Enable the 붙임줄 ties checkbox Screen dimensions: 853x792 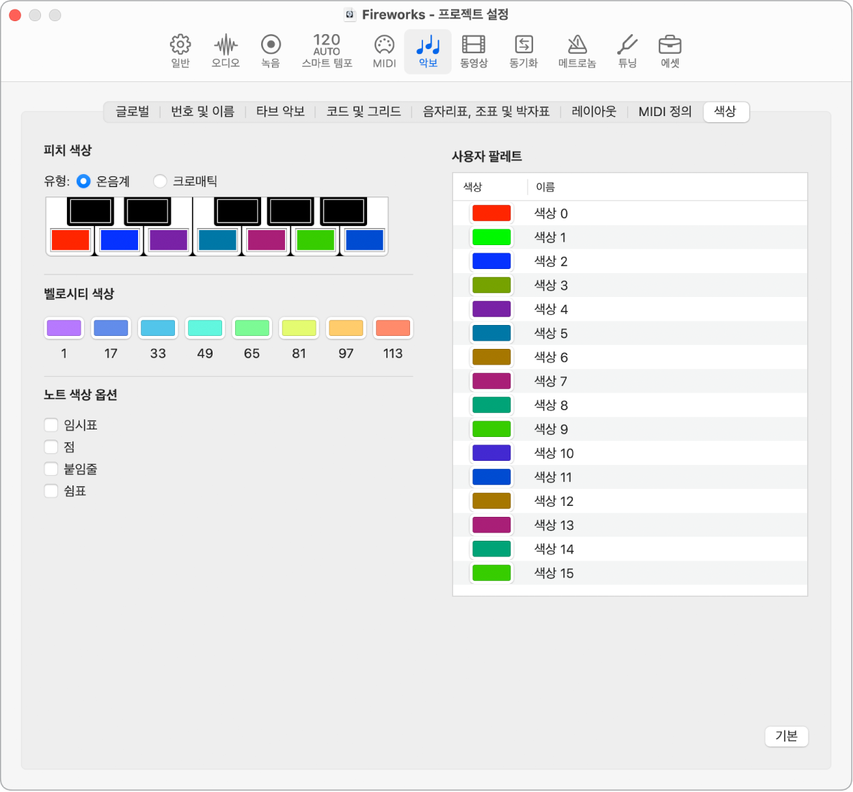(51, 469)
